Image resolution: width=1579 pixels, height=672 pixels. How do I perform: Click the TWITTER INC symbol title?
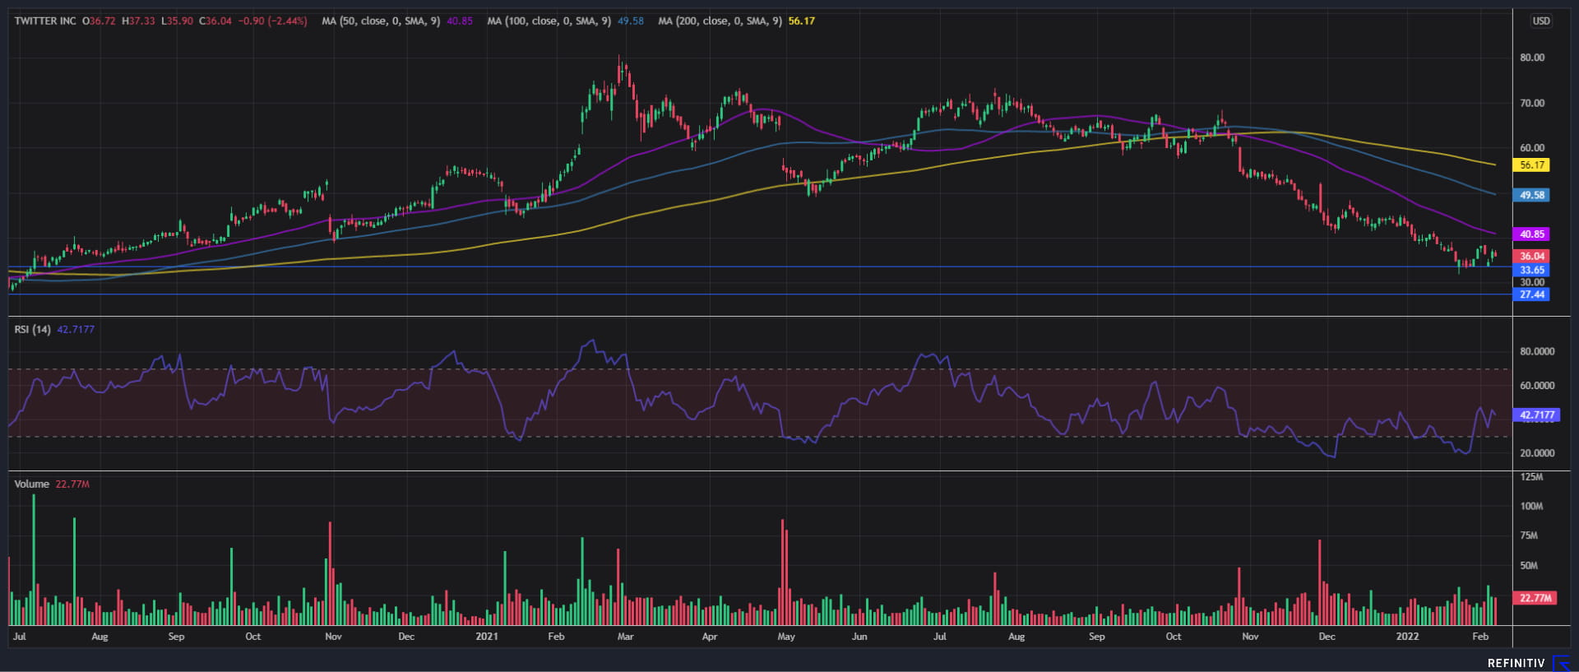tap(45, 21)
